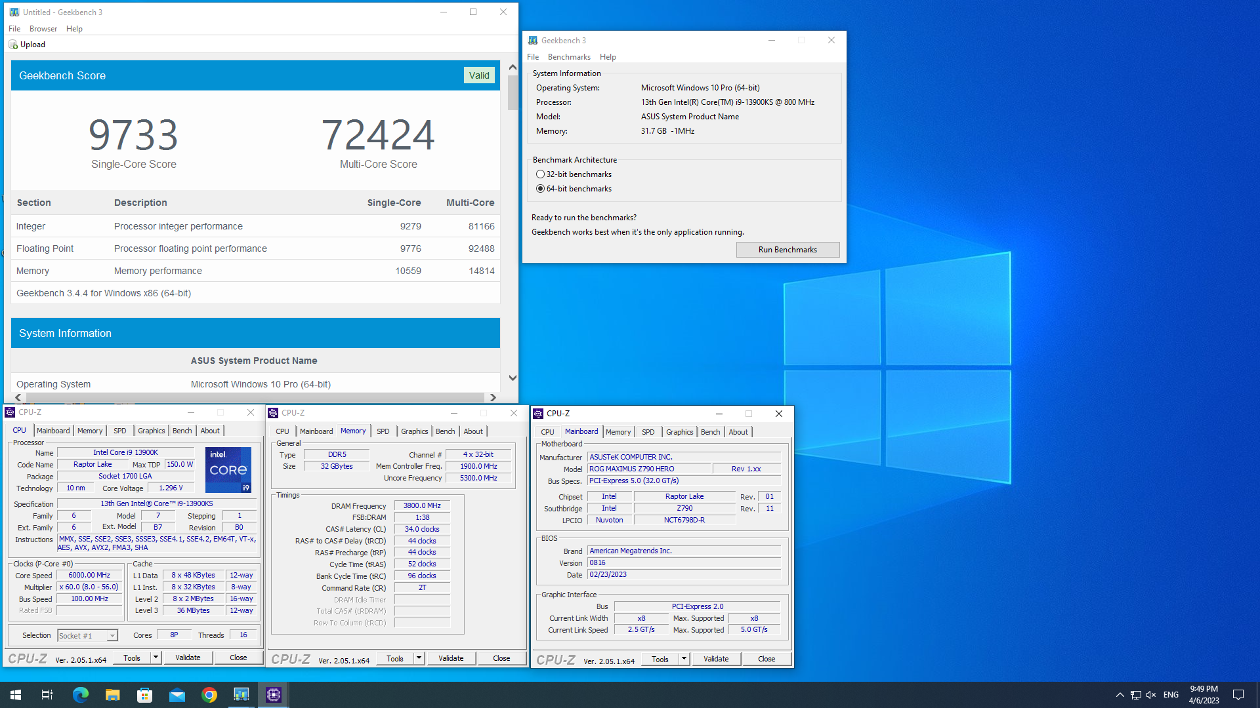Expand Tools dropdown arrow in CPU-Z Mainboard window
The height and width of the screenshot is (708, 1260).
point(684,659)
